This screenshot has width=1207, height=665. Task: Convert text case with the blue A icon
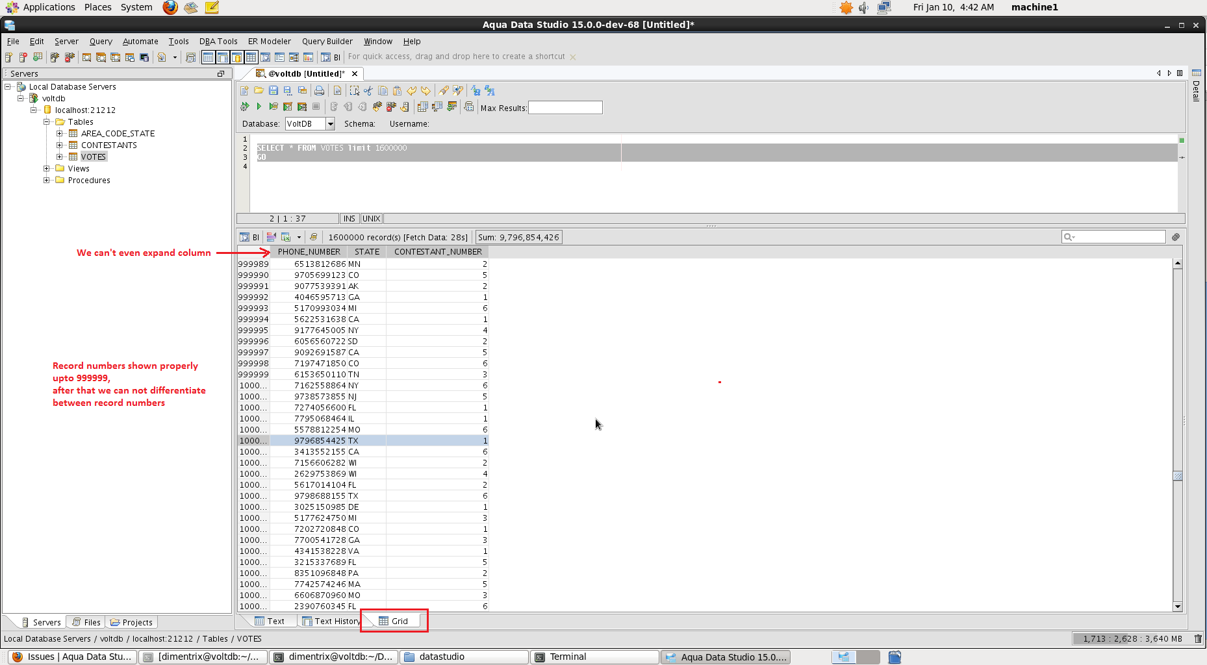pos(476,91)
